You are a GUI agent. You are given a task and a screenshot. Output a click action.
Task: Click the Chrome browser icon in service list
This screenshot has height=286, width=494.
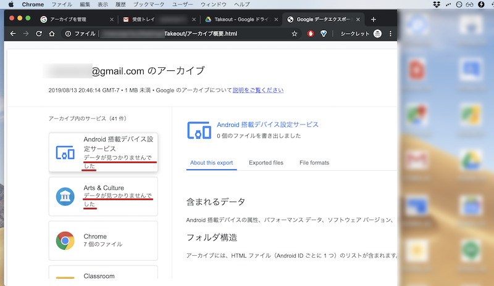(65, 241)
